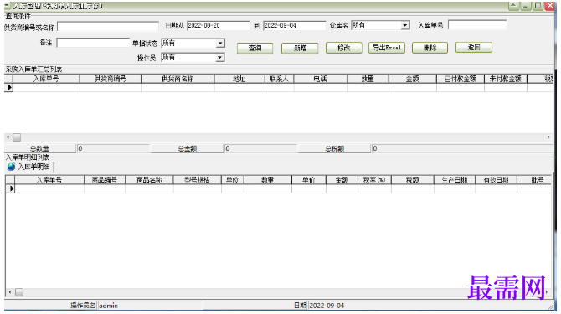Close the 入库管理 window
This screenshot has width=561, height=314.
point(549,6)
